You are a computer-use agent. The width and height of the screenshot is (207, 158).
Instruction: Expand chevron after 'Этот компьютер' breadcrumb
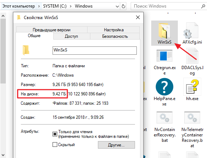(39, 6)
